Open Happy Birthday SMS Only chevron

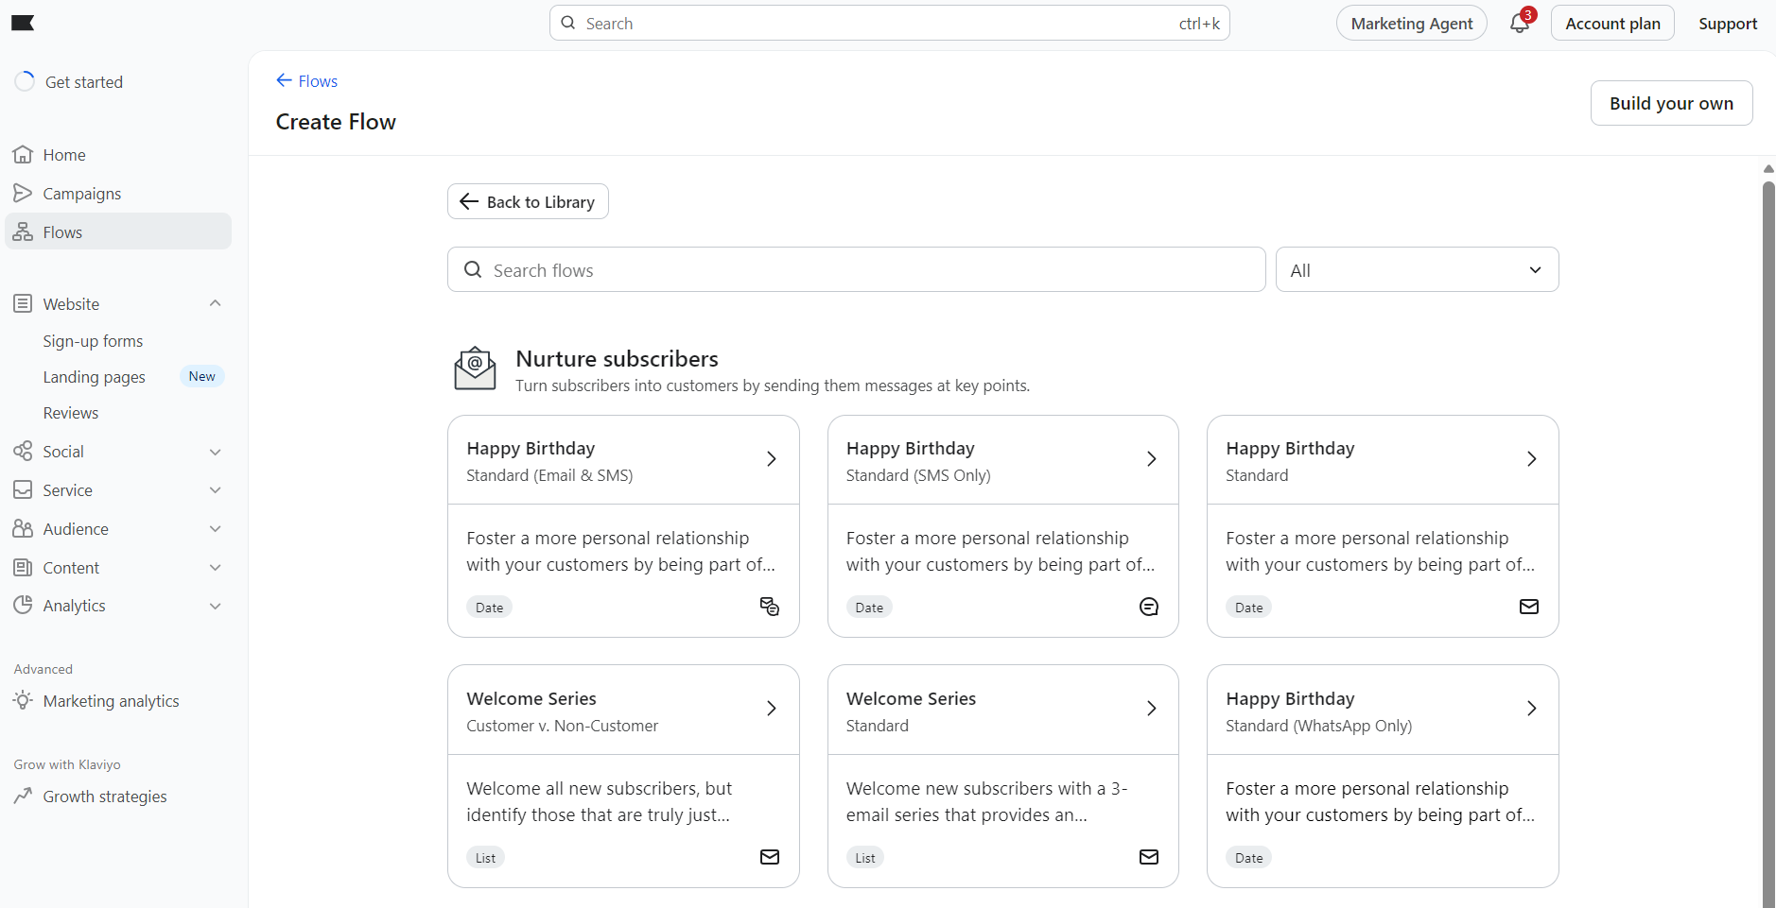(x=1151, y=458)
